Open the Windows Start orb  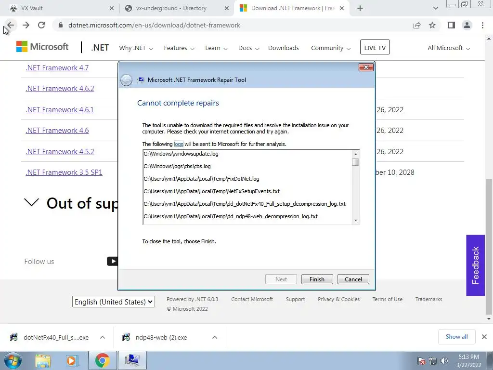[x=13, y=360]
